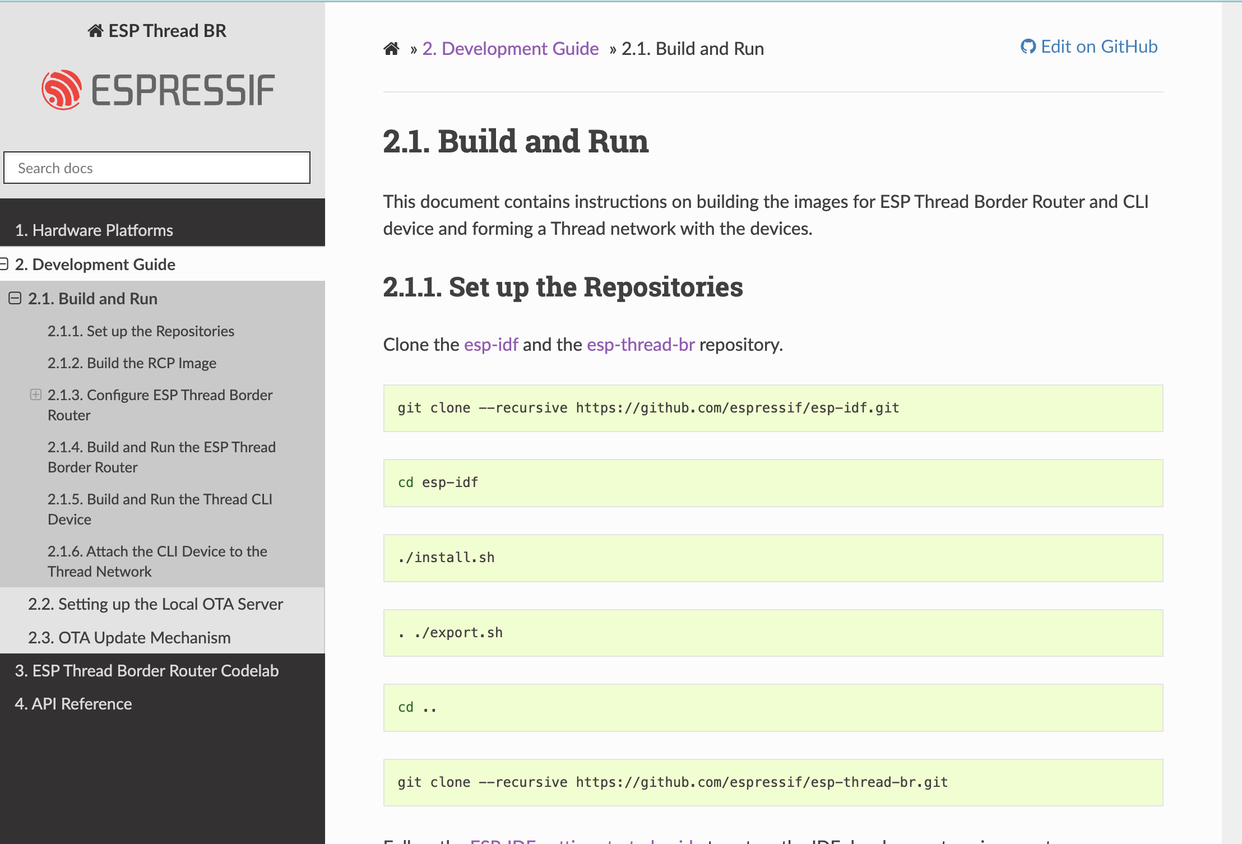Open 2.3. OTA Update Mechanism
This screenshot has width=1242, height=844.
click(x=129, y=637)
